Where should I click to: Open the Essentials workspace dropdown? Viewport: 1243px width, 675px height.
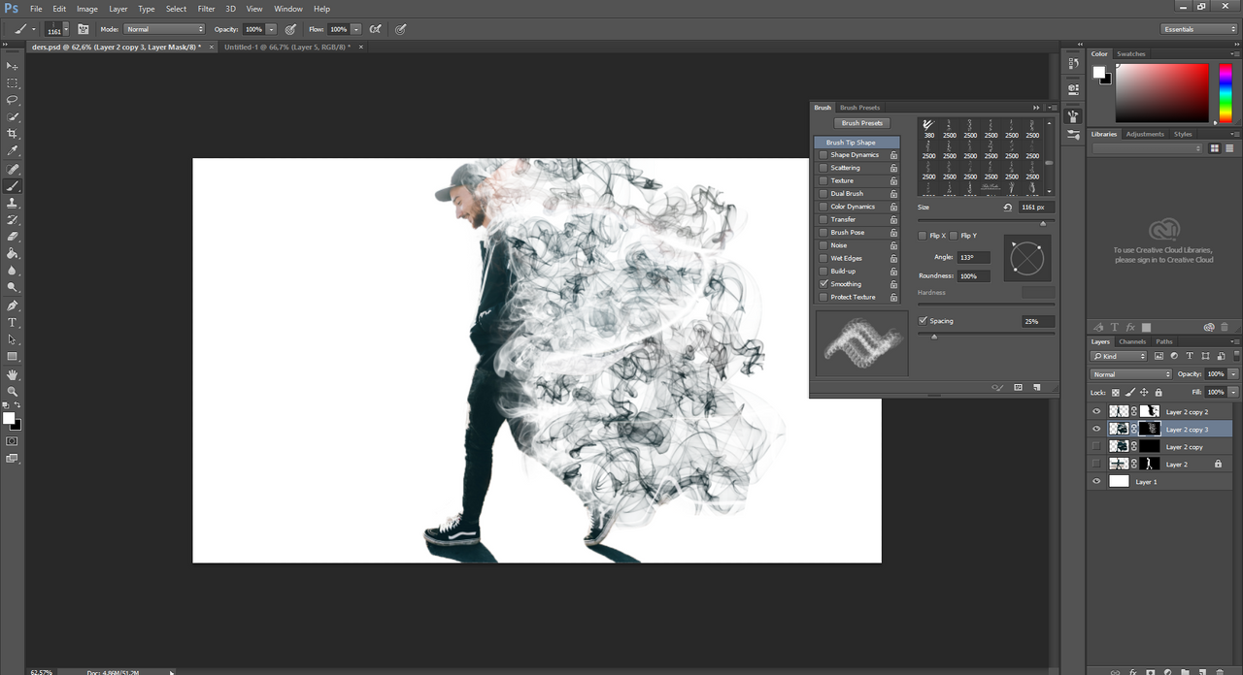1199,29
